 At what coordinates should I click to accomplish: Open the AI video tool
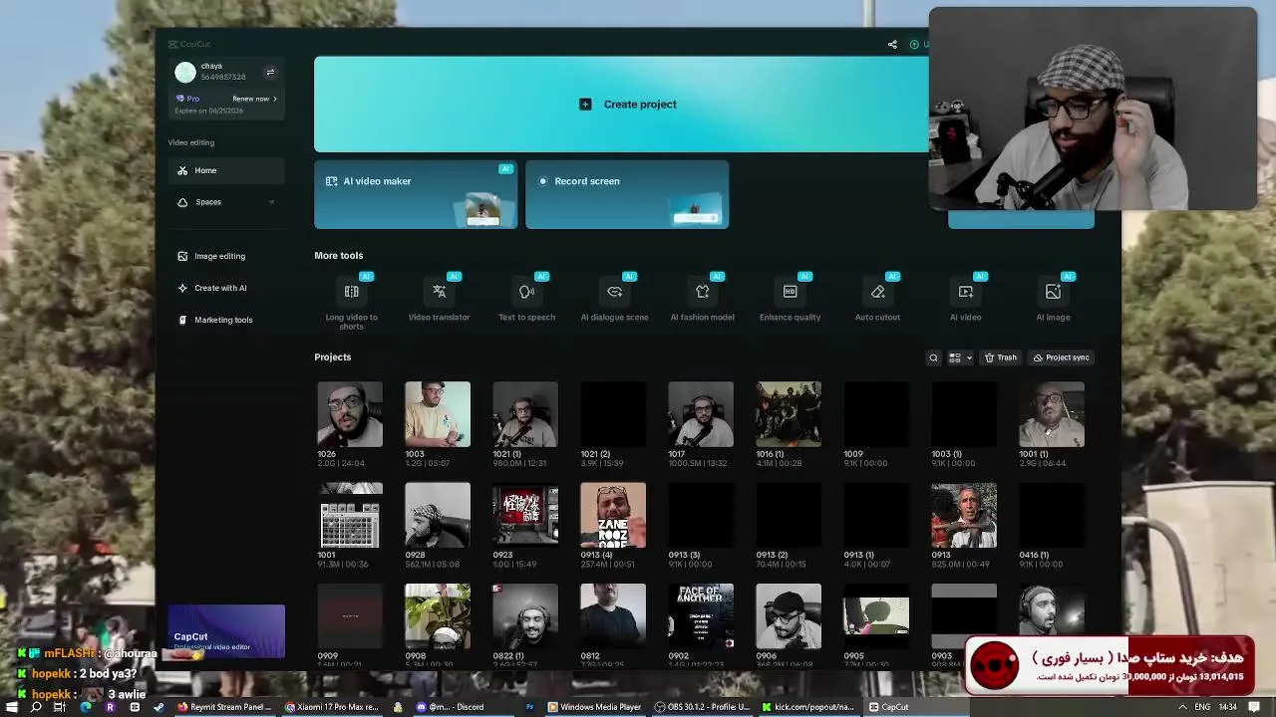(x=965, y=299)
